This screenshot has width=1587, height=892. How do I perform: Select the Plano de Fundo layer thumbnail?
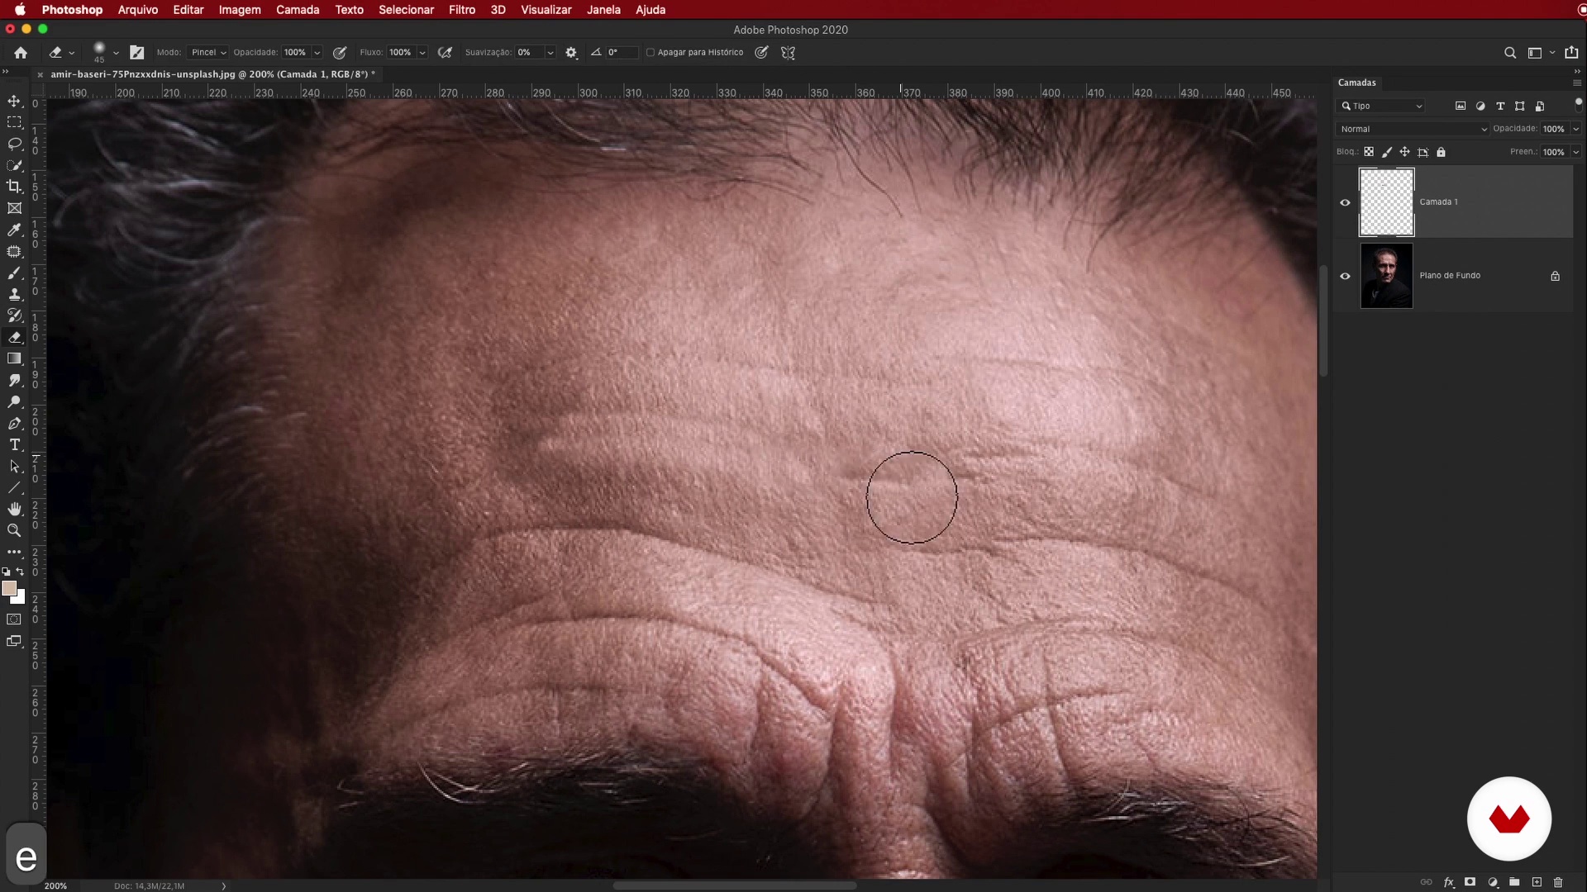(1386, 276)
